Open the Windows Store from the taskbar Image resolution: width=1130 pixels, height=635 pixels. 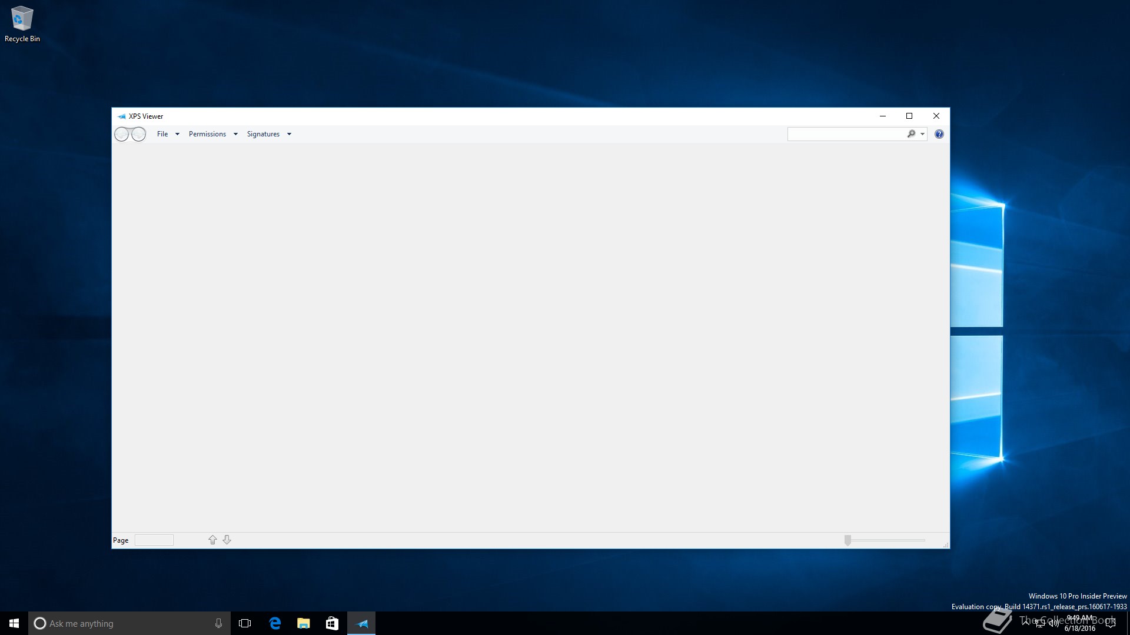(x=332, y=623)
